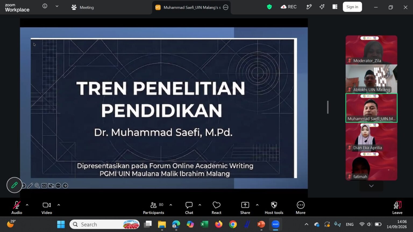Expand the audio options arrow
This screenshot has height=232, width=413.
click(27, 205)
